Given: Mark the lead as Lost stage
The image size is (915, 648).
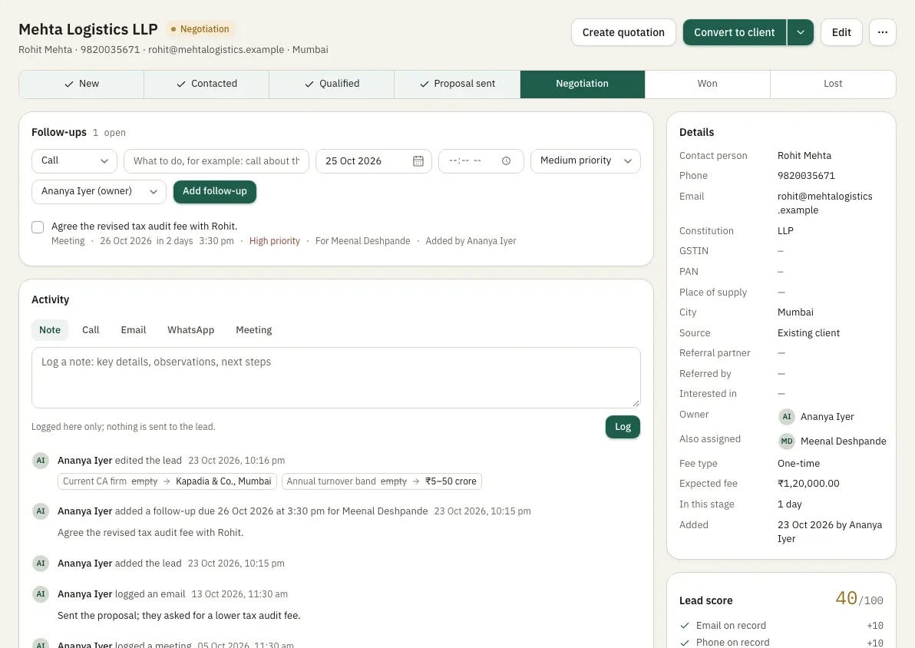Looking at the screenshot, I should (x=833, y=84).
